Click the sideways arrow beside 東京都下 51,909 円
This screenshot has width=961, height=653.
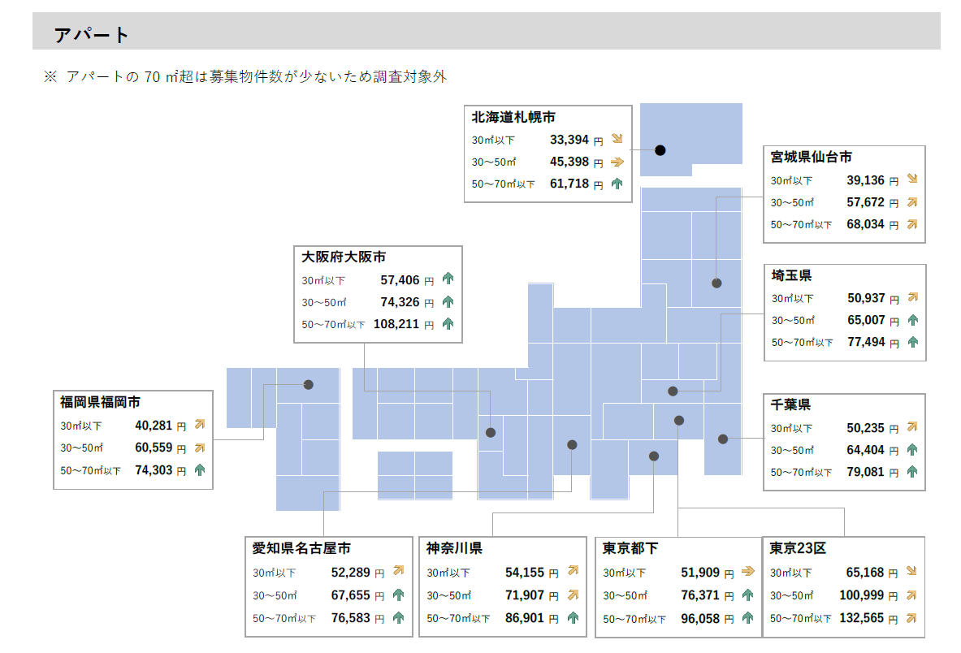click(x=748, y=573)
